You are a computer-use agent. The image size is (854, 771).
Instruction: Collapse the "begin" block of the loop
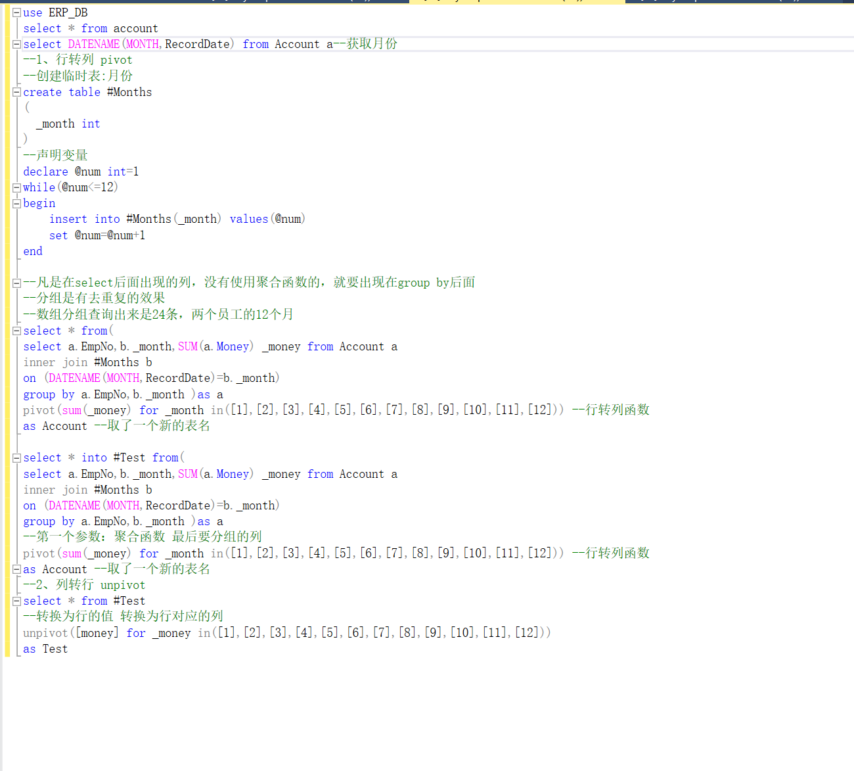tap(16, 203)
